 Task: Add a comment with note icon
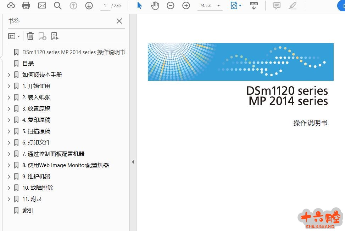[x=277, y=6]
